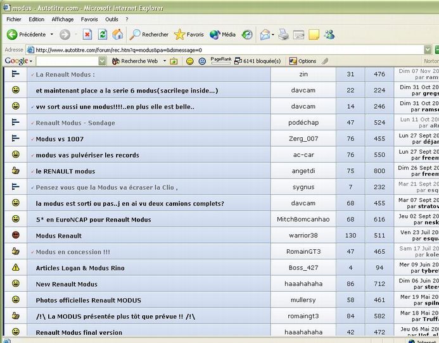
Task: Click thumbs-up icon beside 'Modus en concession !!!'
Action: (16, 251)
